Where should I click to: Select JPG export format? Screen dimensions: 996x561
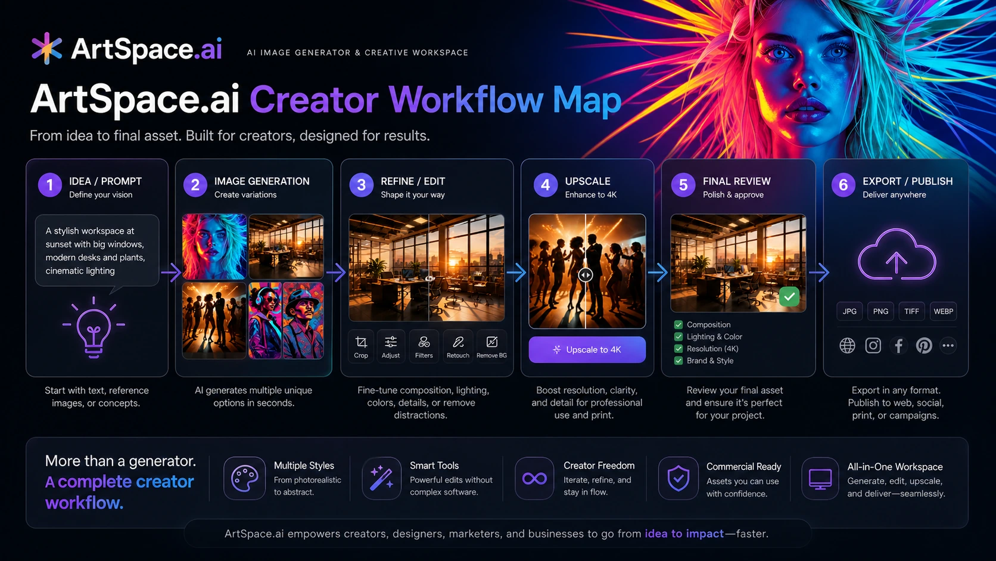[849, 311]
